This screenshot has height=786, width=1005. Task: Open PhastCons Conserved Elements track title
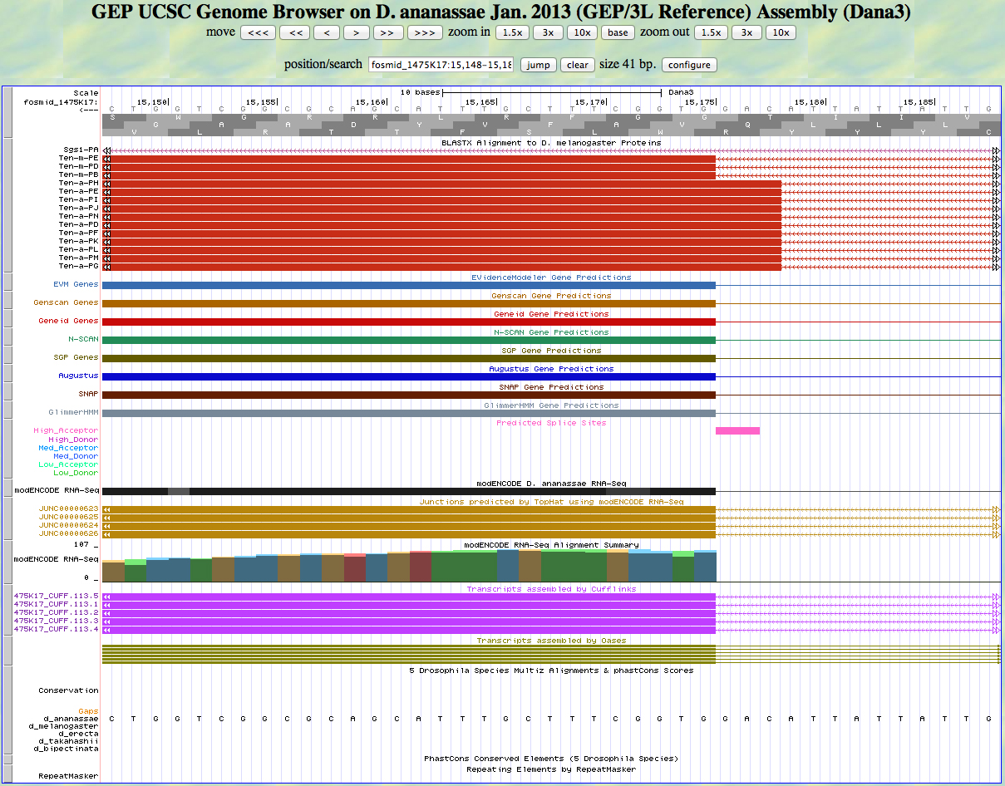point(551,759)
